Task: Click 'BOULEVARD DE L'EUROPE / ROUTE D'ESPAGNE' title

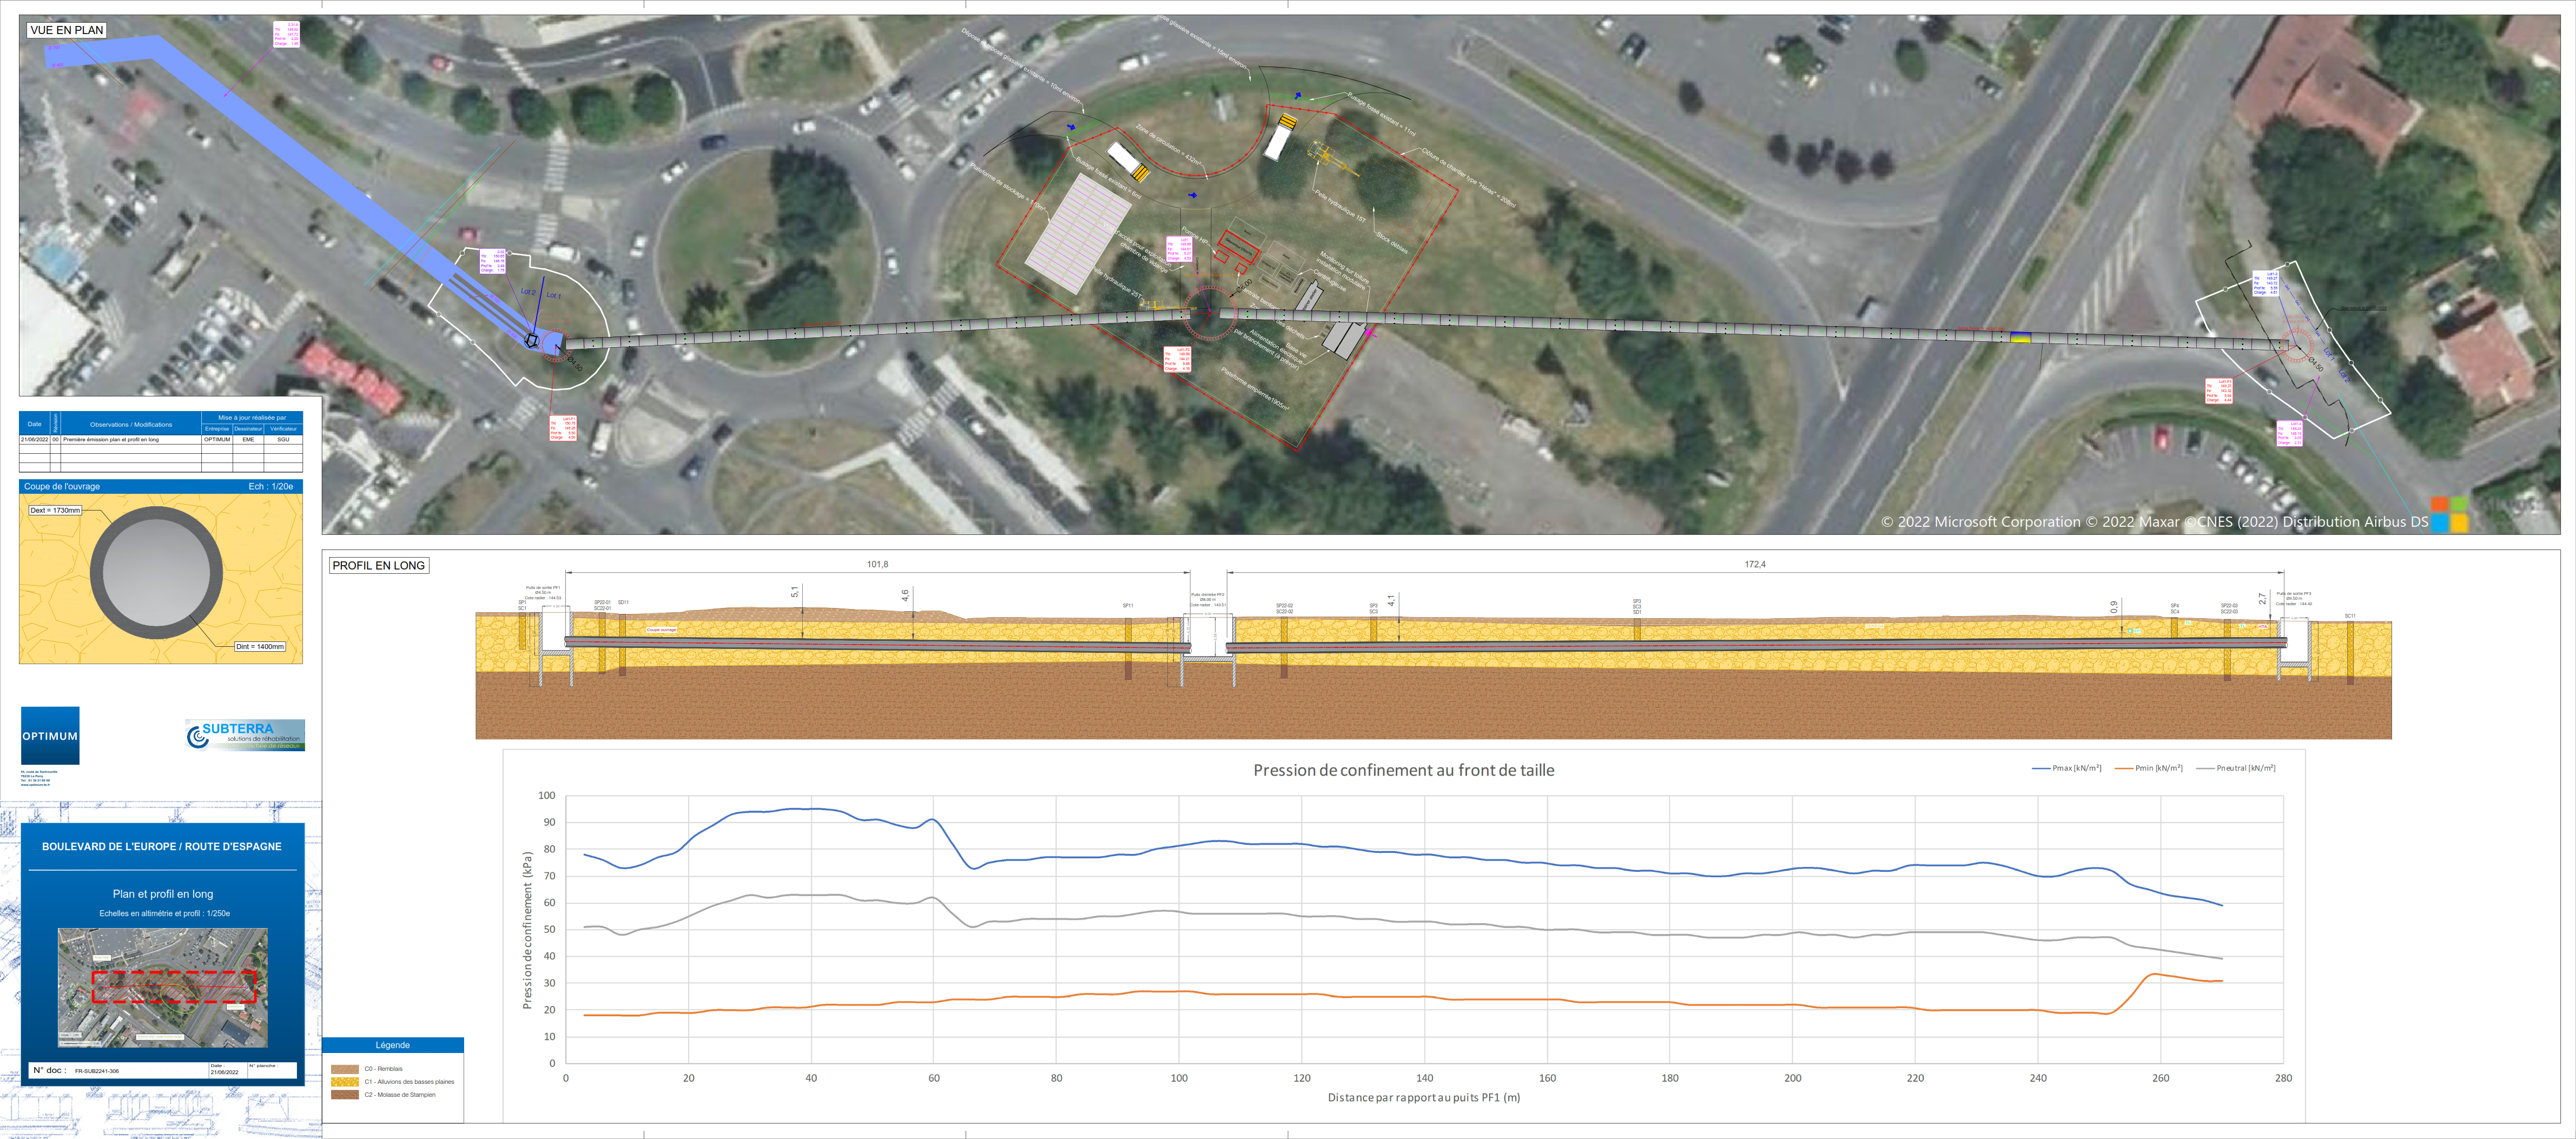Action: point(162,846)
